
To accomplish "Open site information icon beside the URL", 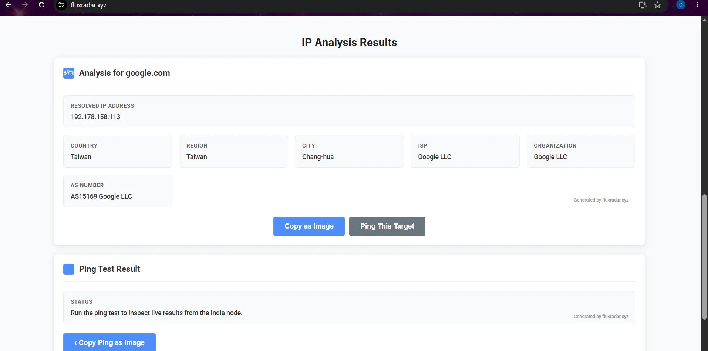I will pos(61,5).
